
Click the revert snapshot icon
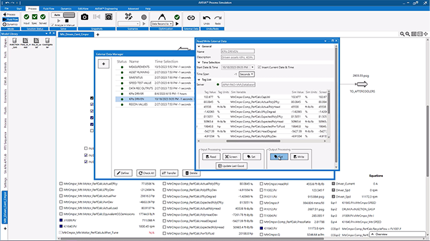pyautogui.click(x=96, y=17)
